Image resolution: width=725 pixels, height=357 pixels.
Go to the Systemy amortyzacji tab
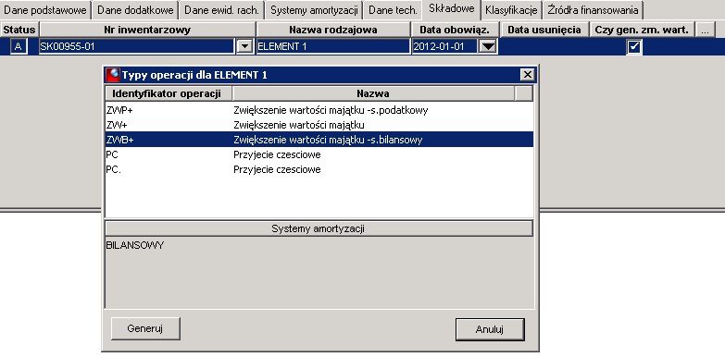click(314, 10)
